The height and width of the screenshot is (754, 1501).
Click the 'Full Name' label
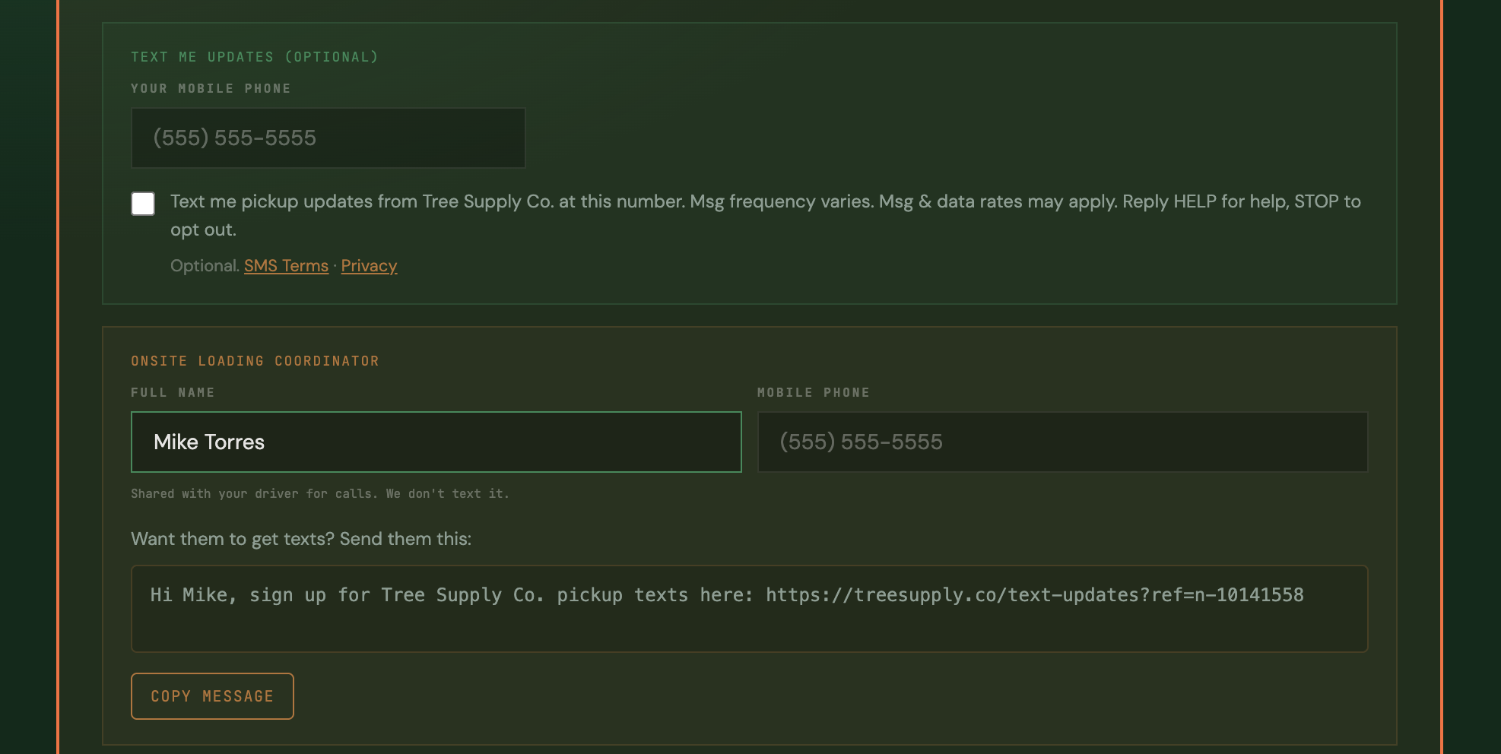pos(173,392)
